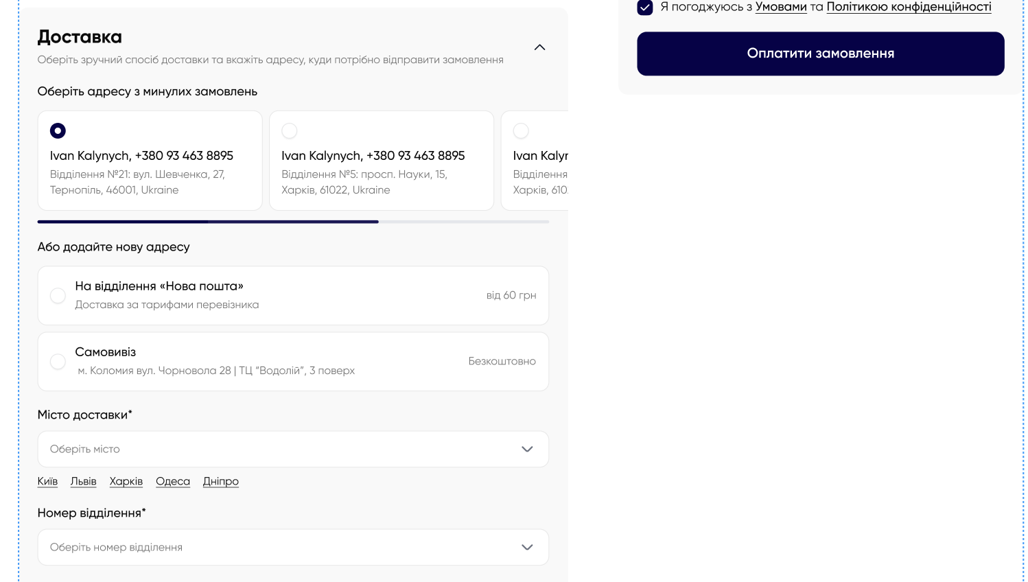Viewport: 1028px width, 582px height.
Task: Click the Безкоштовно price label
Action: (x=502, y=361)
